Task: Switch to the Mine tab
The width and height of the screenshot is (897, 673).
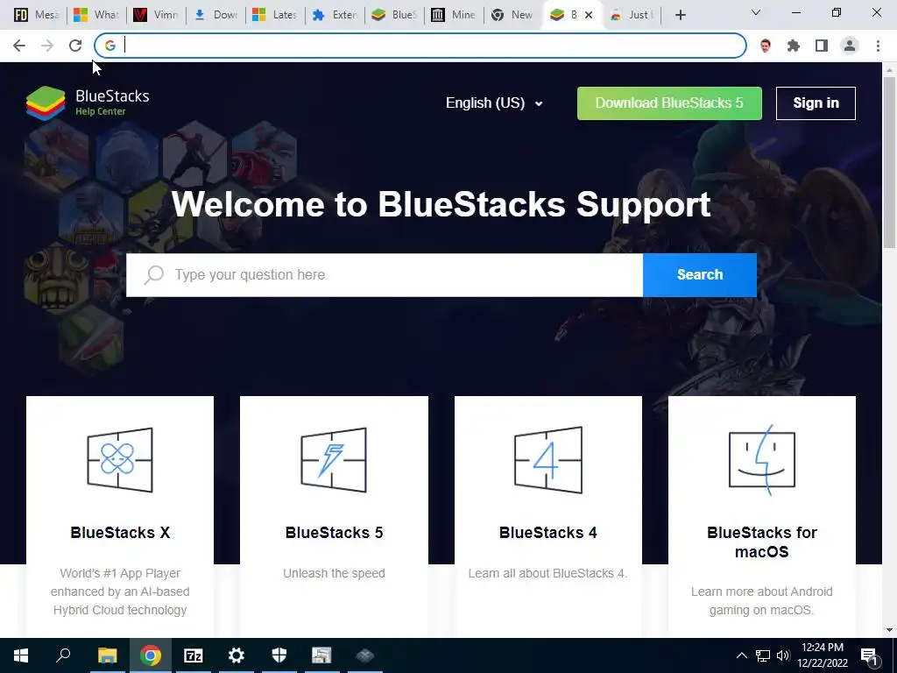Action: 454,16
